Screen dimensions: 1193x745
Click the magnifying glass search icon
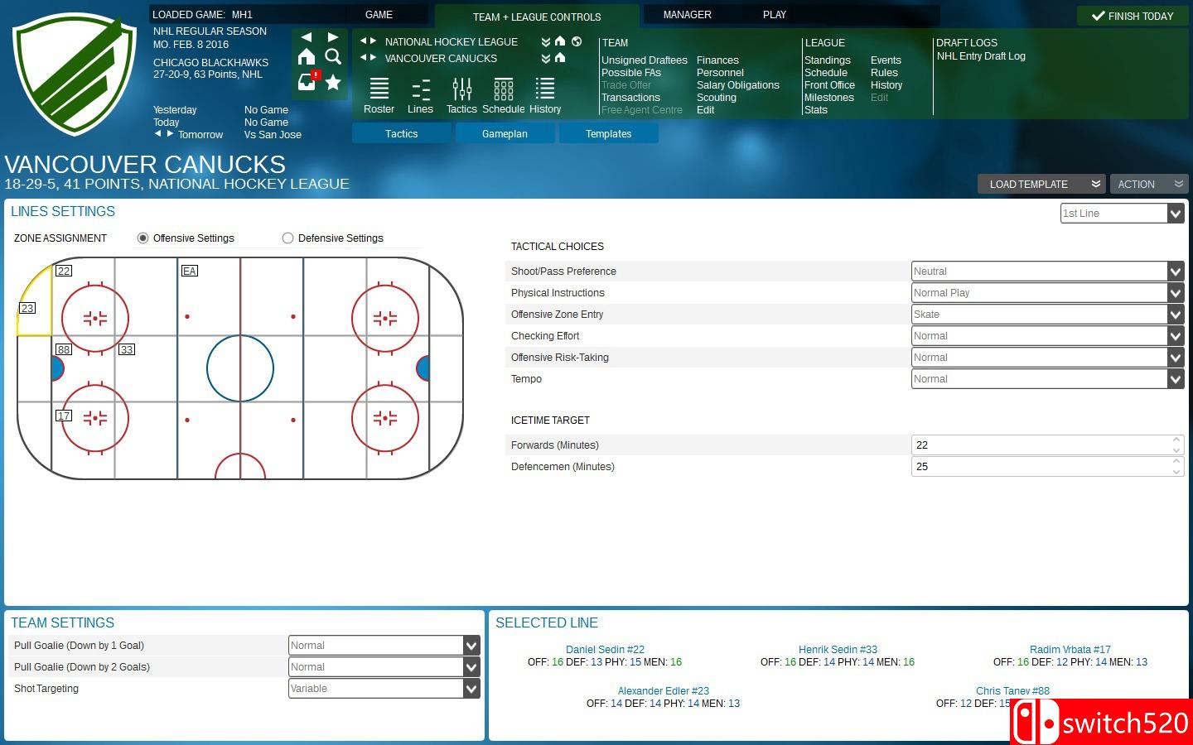(x=333, y=56)
